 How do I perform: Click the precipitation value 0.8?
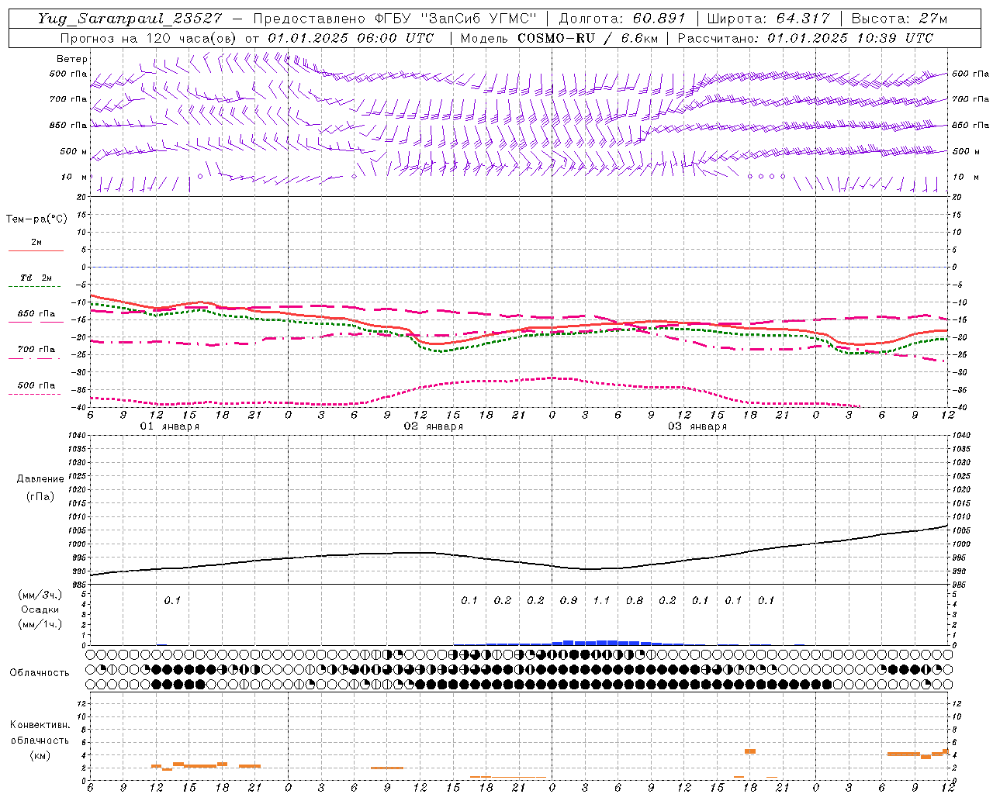(635, 600)
